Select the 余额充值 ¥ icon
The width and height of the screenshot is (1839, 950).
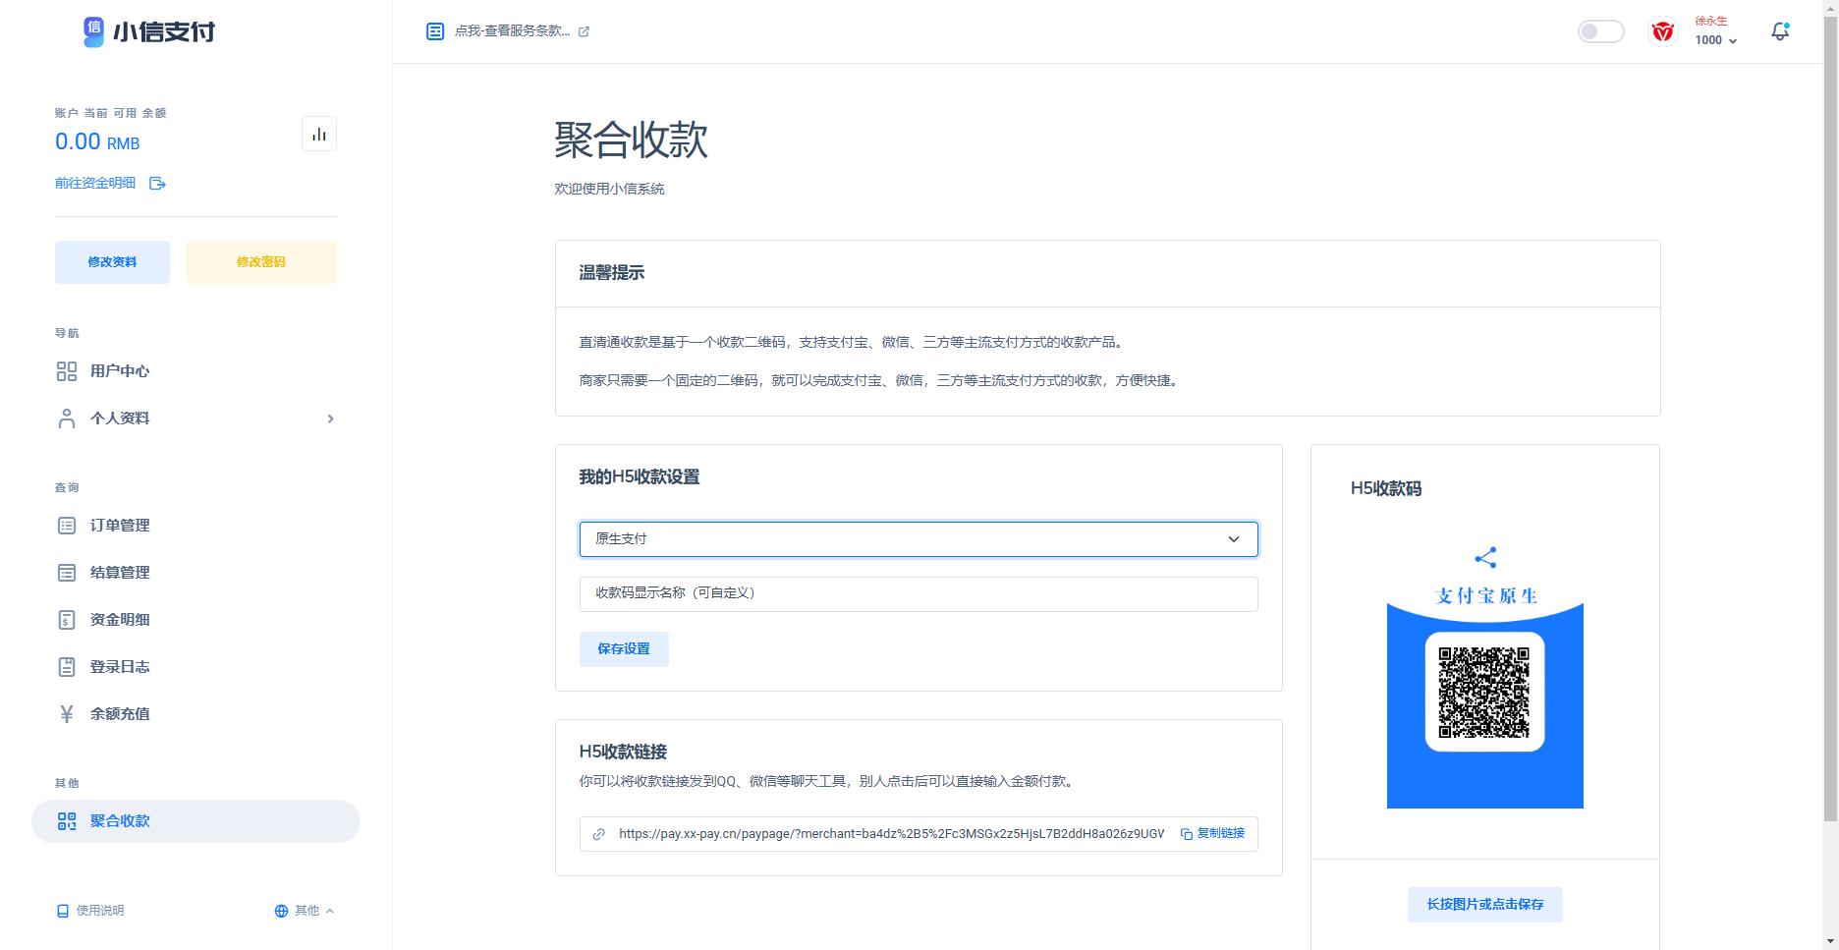click(67, 713)
